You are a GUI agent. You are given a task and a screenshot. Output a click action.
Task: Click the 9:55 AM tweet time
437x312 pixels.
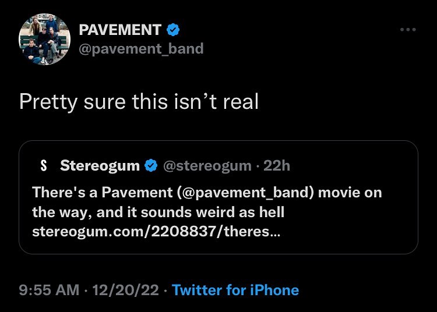tap(48, 290)
